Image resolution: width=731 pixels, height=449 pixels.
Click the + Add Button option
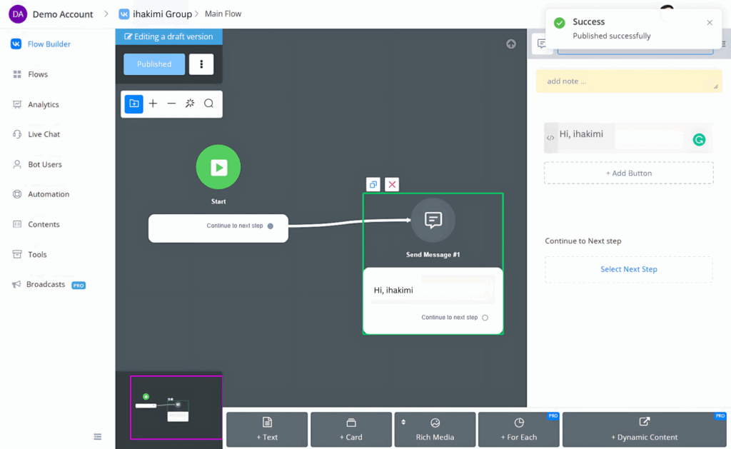[x=628, y=173]
